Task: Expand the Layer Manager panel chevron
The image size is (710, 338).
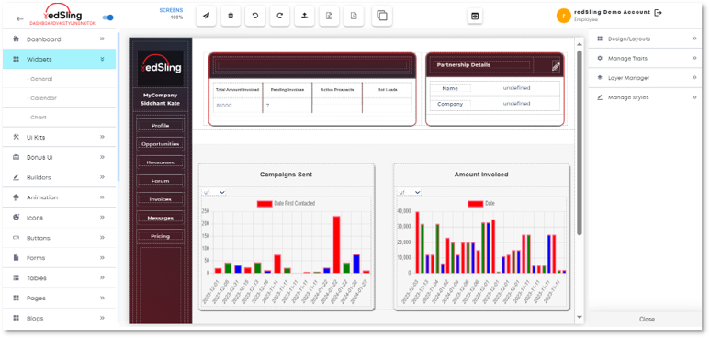Action: click(x=694, y=78)
